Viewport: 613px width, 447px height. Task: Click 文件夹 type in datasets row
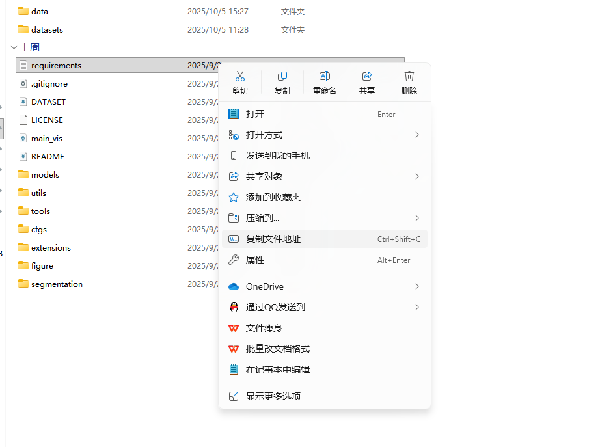(293, 30)
